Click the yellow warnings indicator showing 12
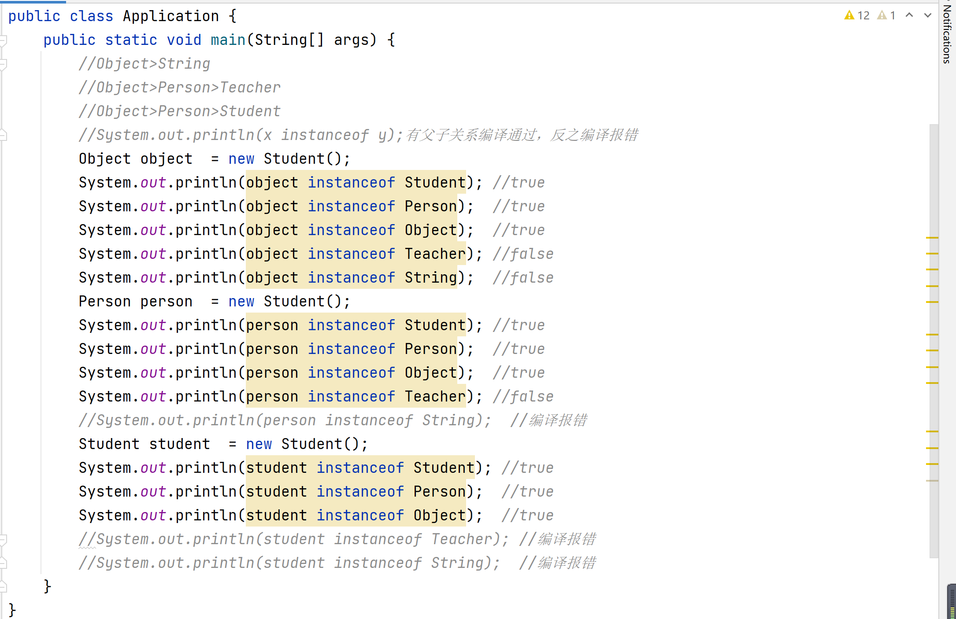The width and height of the screenshot is (956, 619). [856, 16]
